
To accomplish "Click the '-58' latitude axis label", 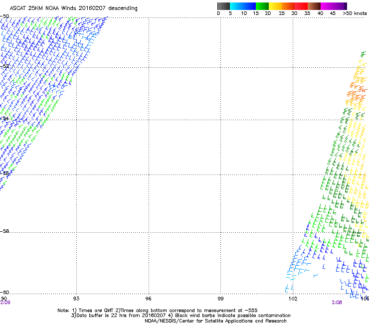I will tap(4, 231).
